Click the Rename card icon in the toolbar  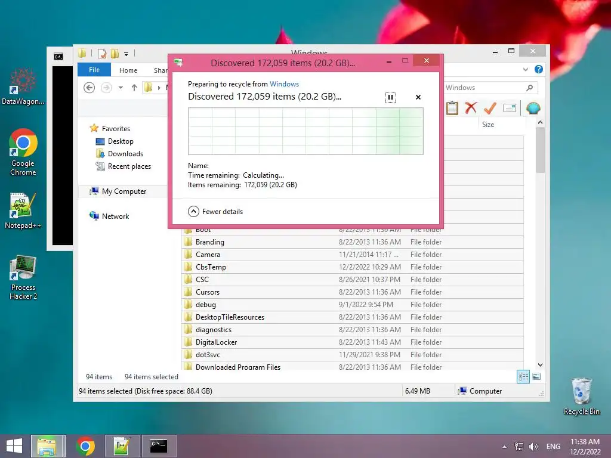(510, 108)
